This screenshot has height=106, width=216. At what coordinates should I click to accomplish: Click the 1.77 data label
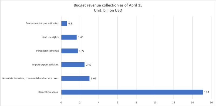tap(82, 51)
